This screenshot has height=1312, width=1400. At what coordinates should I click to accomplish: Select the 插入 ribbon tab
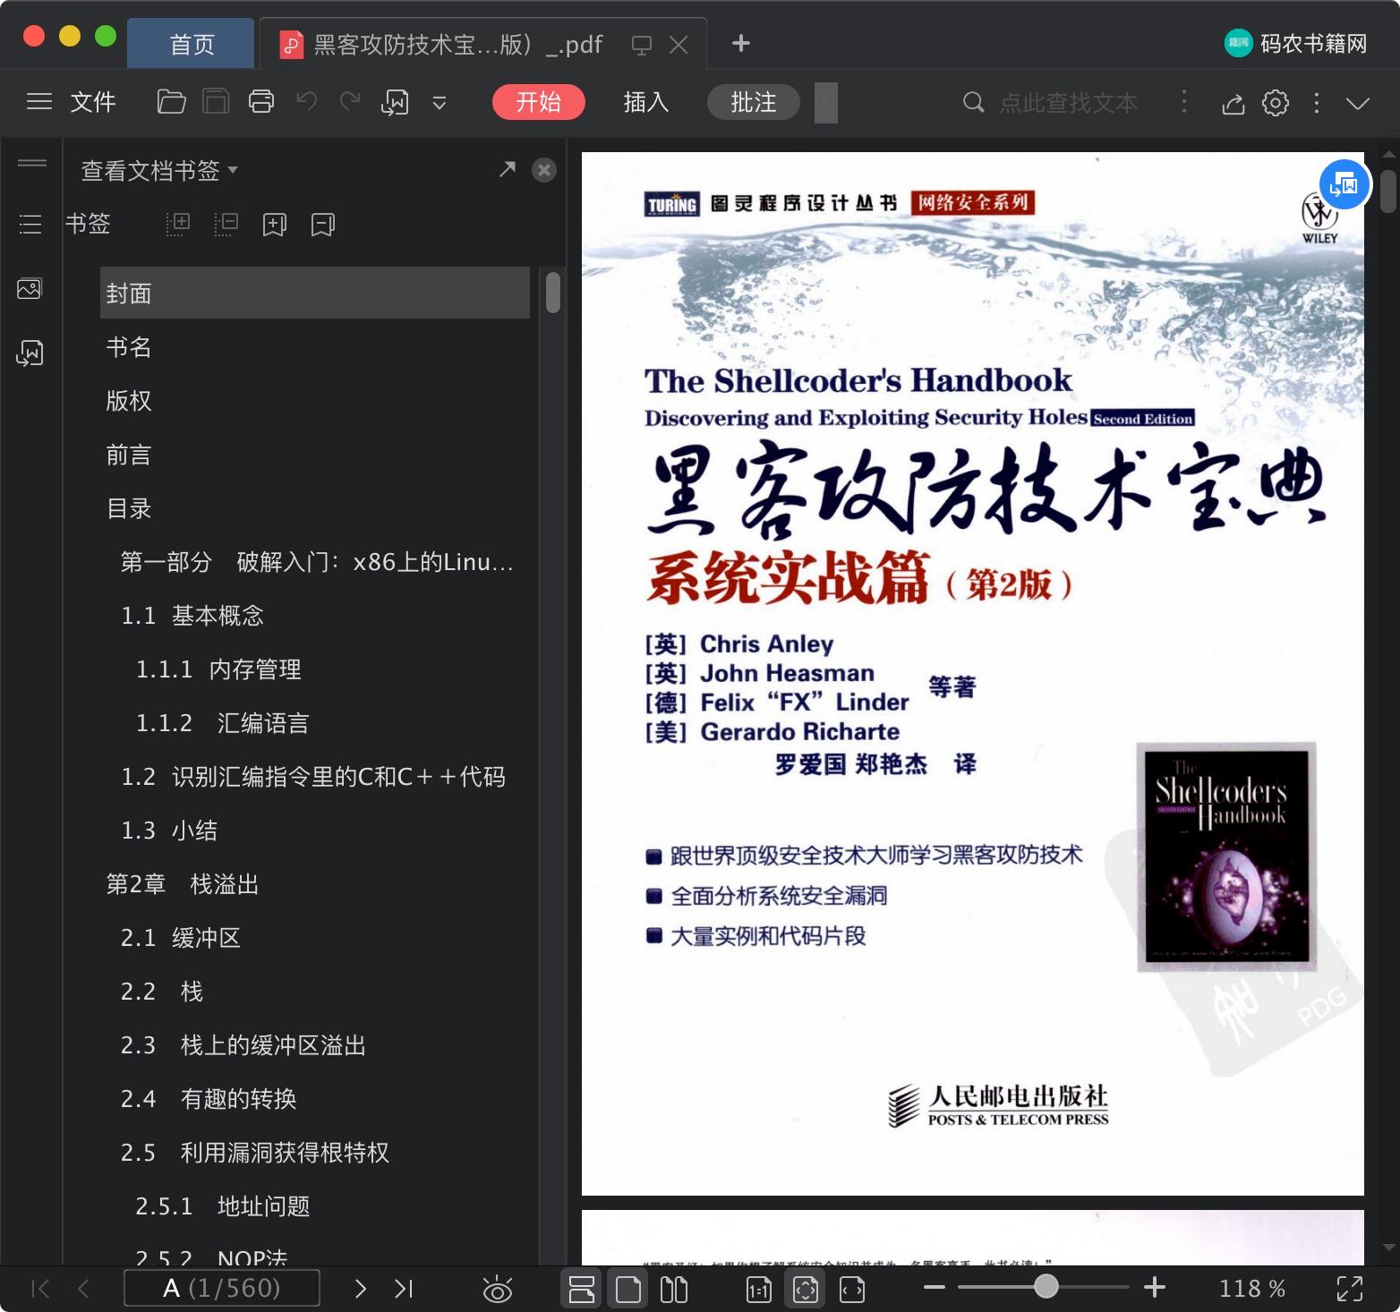[645, 102]
